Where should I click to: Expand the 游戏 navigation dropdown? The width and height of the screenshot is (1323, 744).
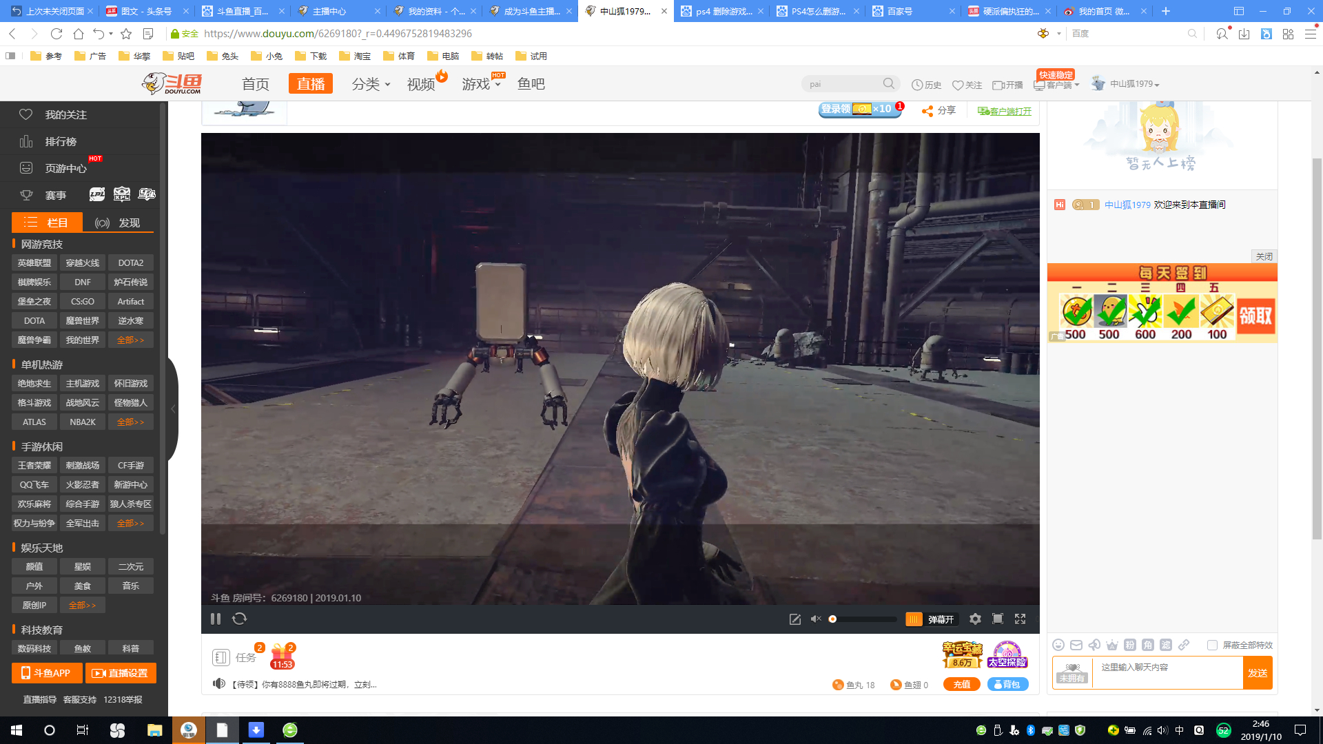pos(481,84)
